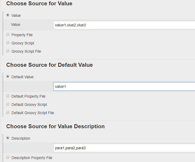Select the Property File radio option

[x=8, y=35]
